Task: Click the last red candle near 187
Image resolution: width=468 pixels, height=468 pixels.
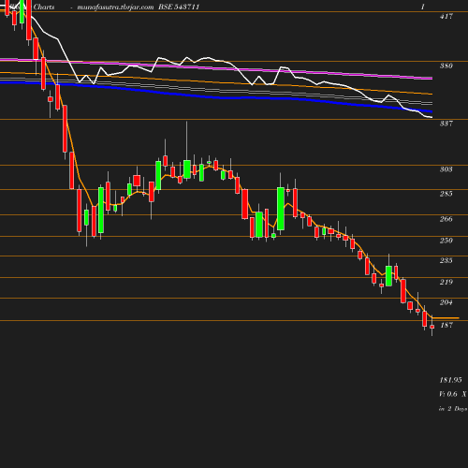Action: click(432, 327)
